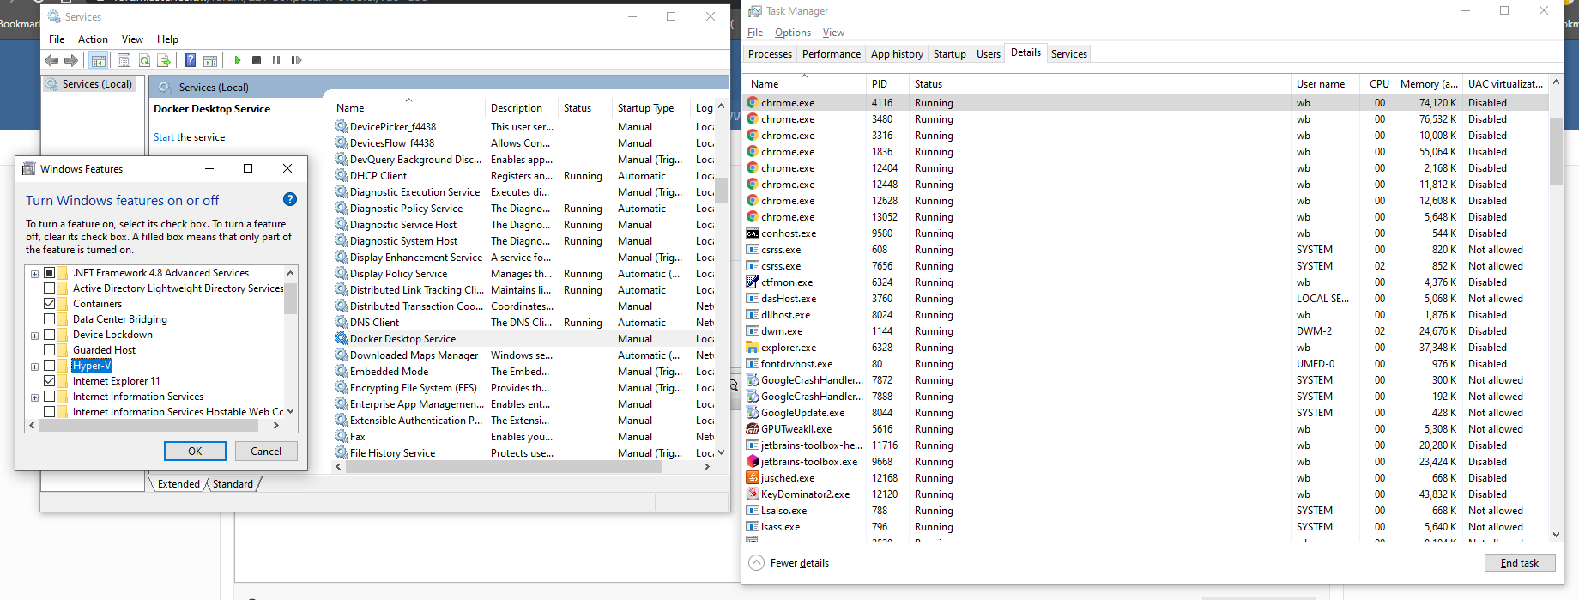Click the Refresh icon in Services toolbar
The image size is (1579, 600).
144,60
